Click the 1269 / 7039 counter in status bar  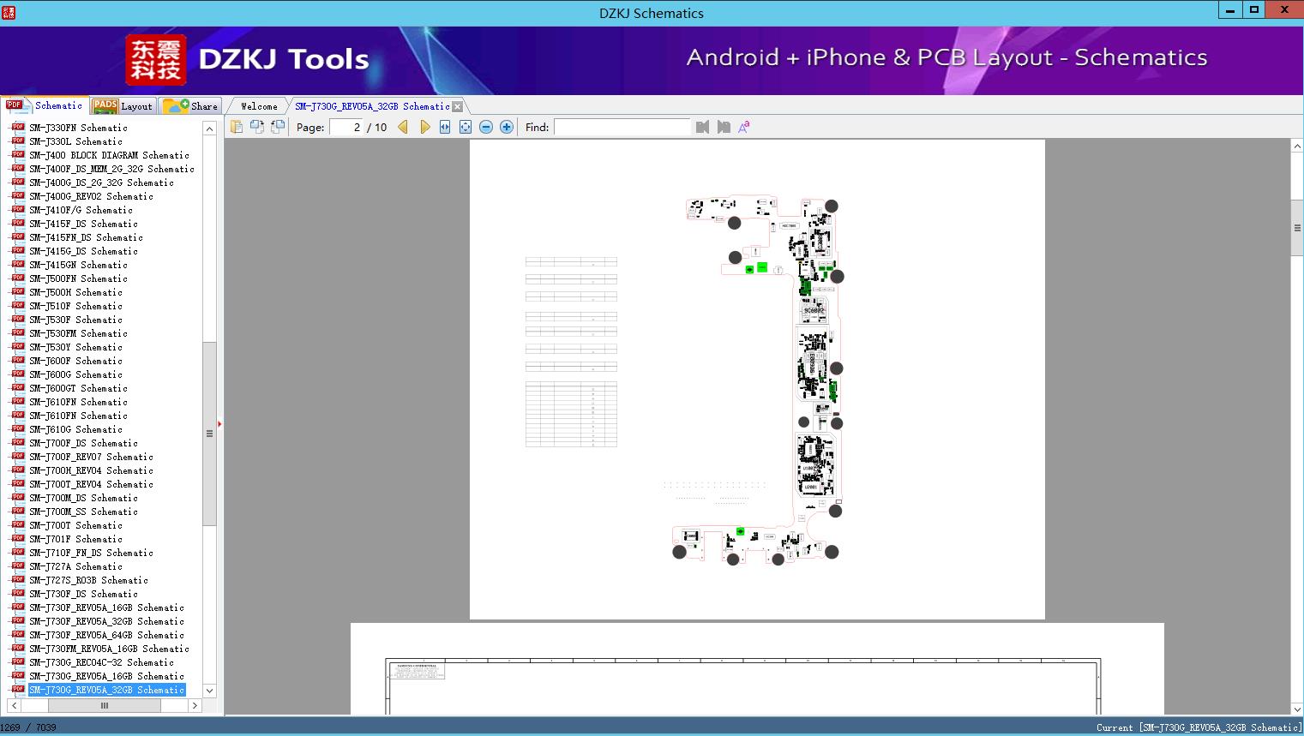pos(28,727)
